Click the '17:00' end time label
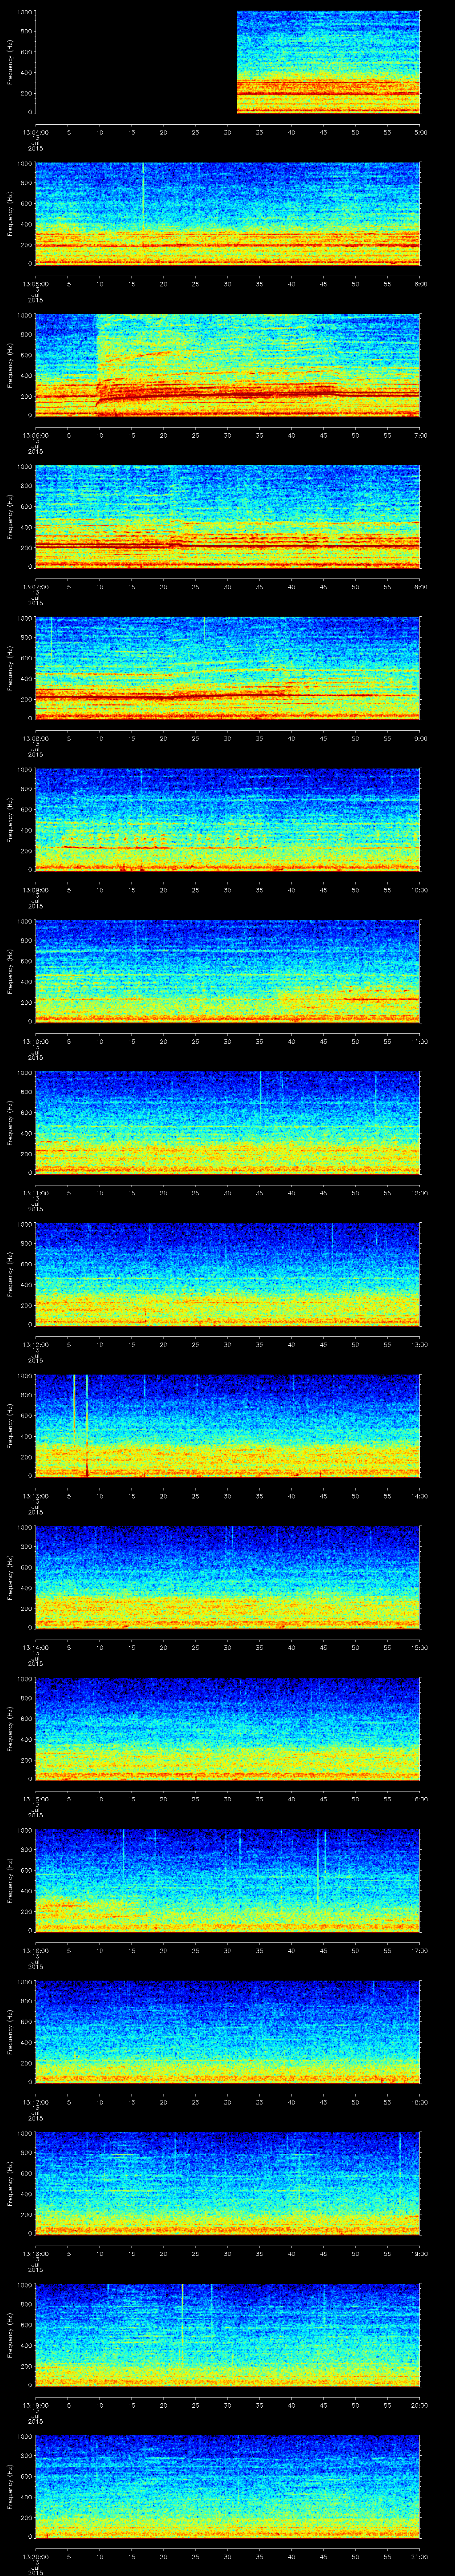The width and height of the screenshot is (455, 2576). pos(420,1950)
